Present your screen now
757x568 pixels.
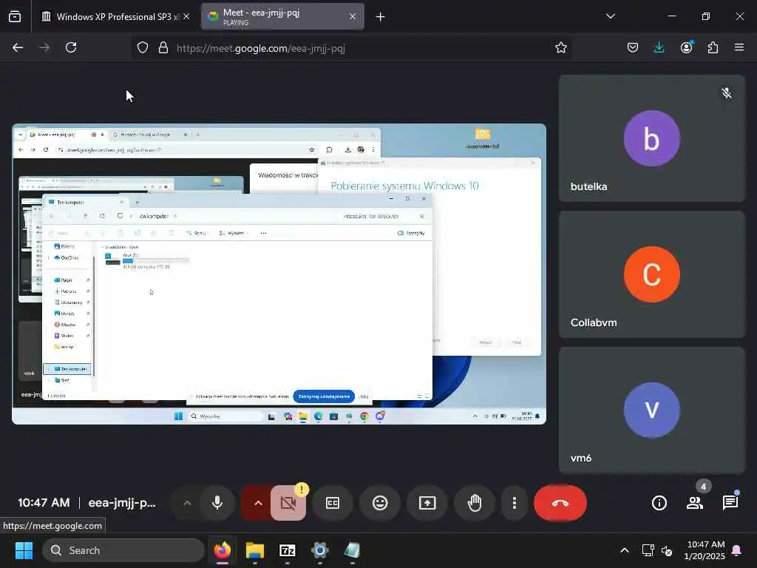pyautogui.click(x=427, y=503)
